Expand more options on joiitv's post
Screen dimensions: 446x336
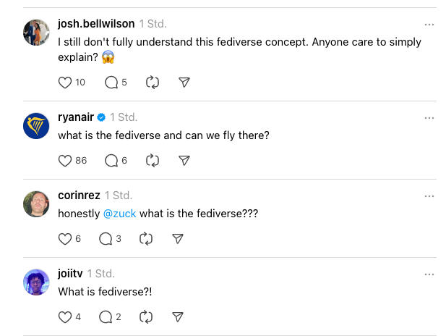[429, 274]
